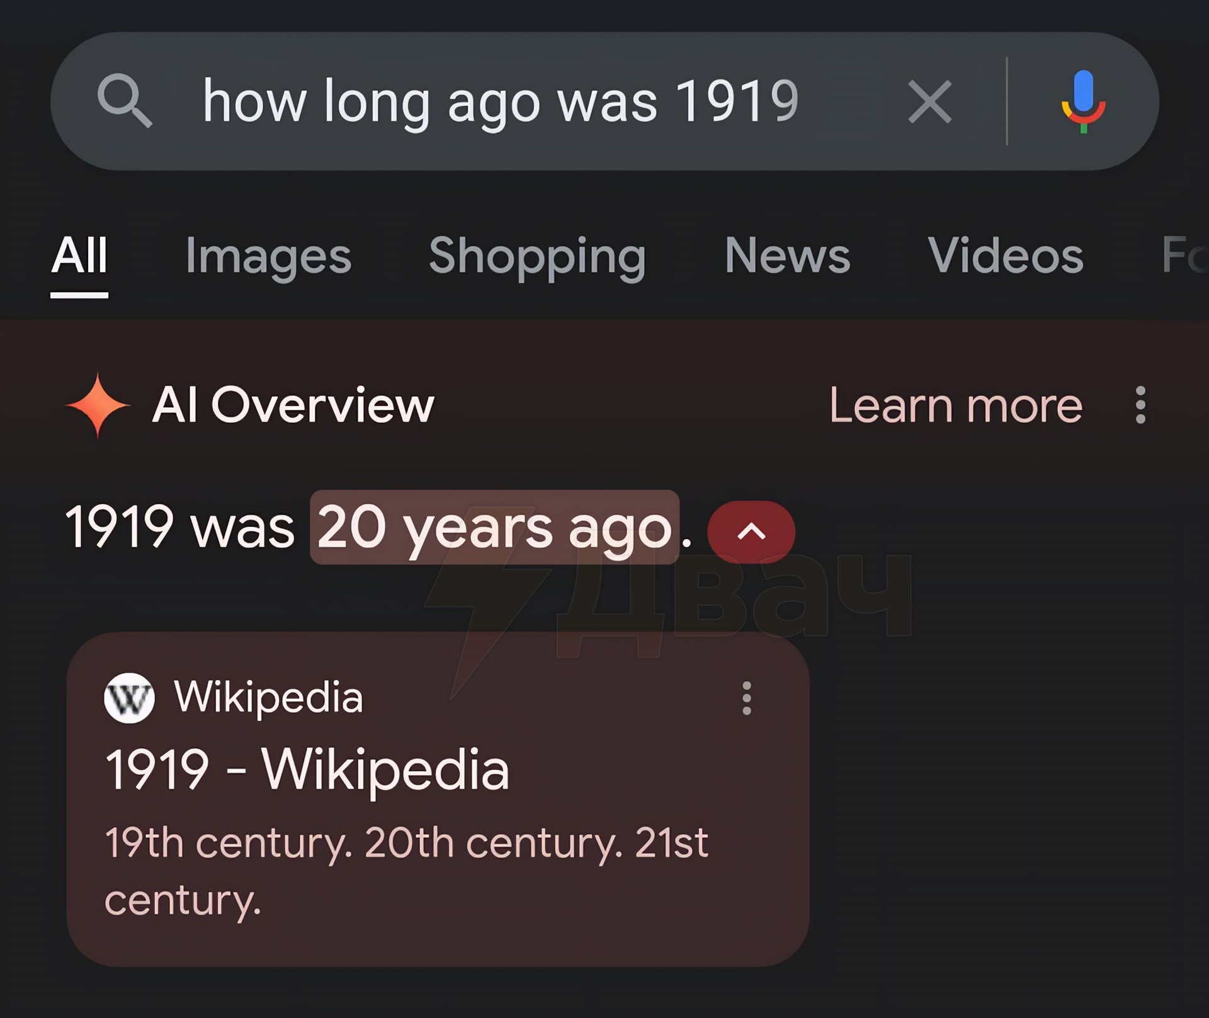Click the "19th century. 20th century" snippet text
The height and width of the screenshot is (1018, 1209).
406,842
